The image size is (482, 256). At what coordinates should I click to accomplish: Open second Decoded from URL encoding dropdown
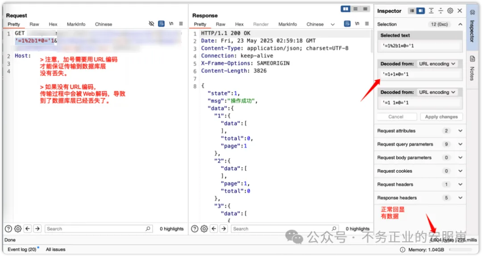[x=436, y=92]
